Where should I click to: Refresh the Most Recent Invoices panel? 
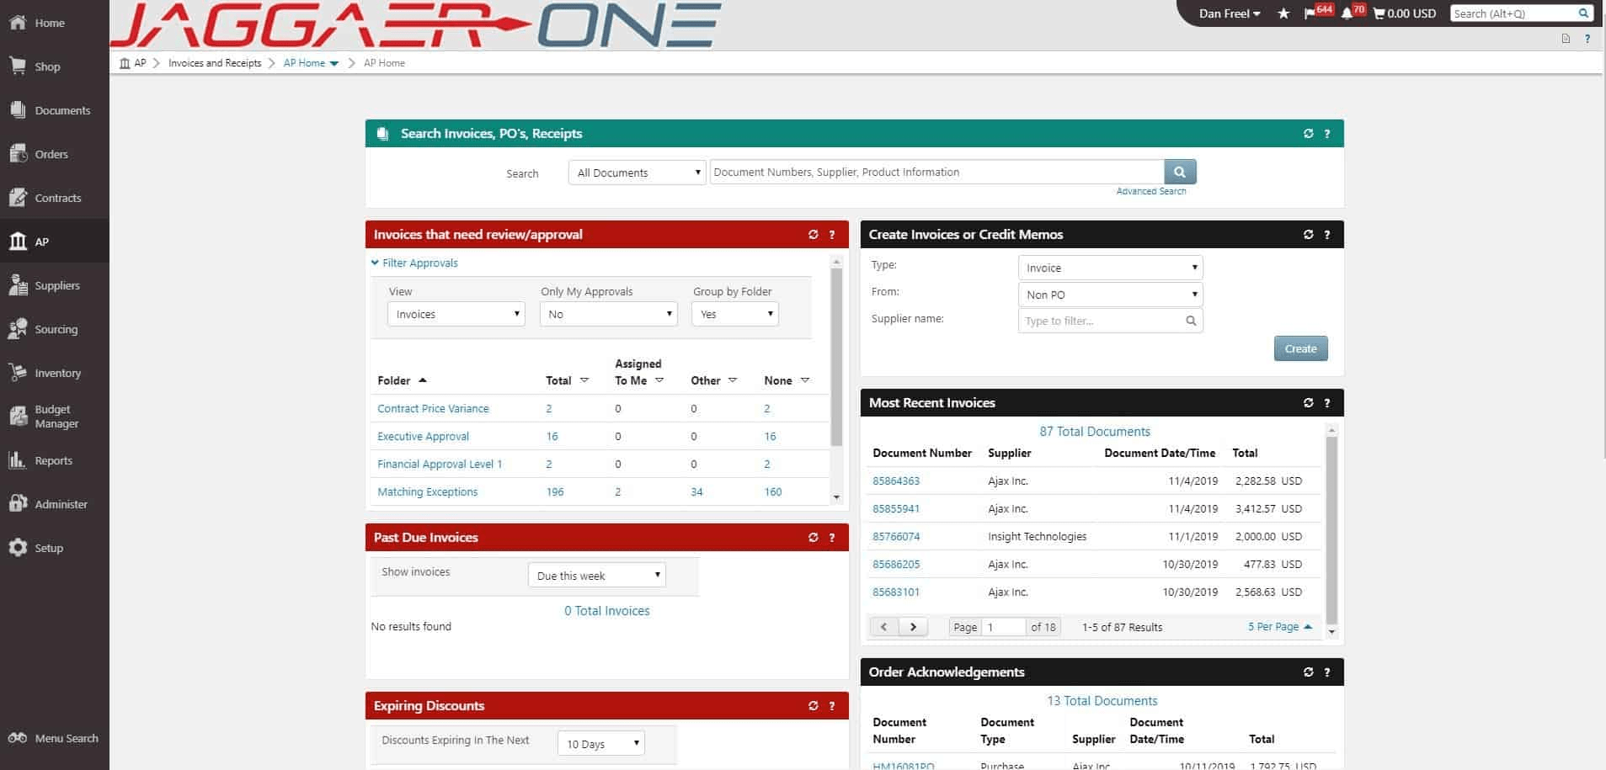coord(1307,402)
